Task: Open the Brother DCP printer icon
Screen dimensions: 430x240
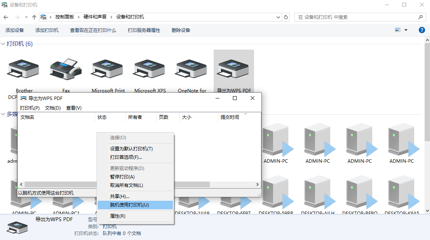Action: [x=23, y=69]
